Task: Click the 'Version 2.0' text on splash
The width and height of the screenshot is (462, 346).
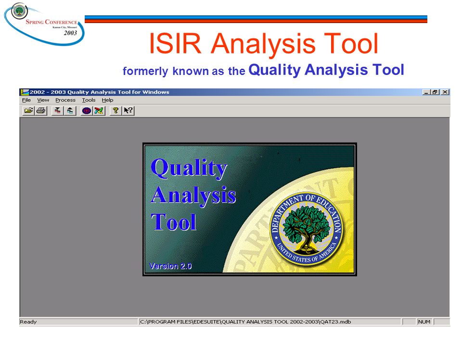Action: [170, 266]
